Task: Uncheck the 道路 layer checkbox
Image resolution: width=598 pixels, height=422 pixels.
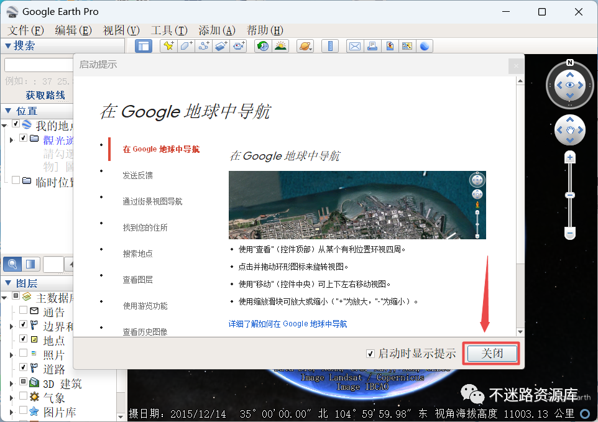Action: [23, 367]
